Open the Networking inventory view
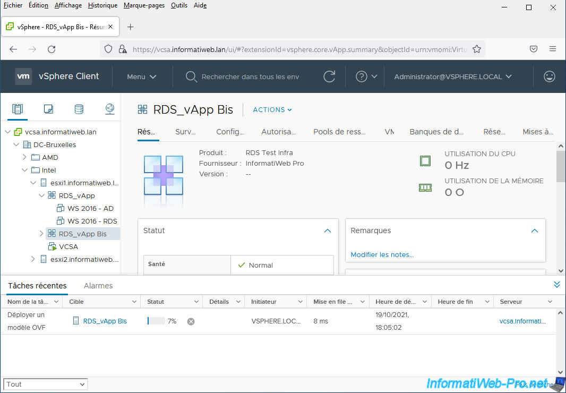This screenshot has height=393, width=566. click(x=110, y=109)
